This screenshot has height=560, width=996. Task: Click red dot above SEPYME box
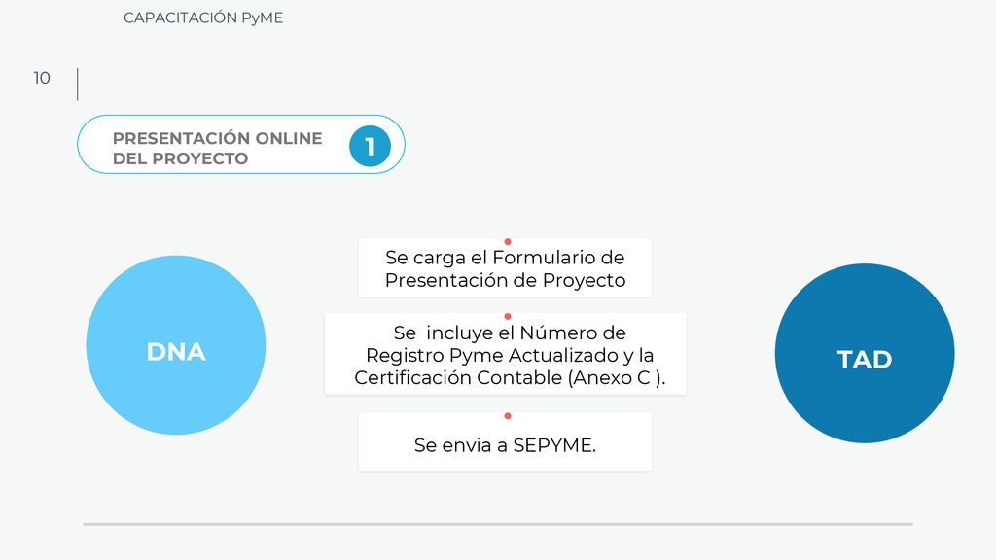pos(508,416)
